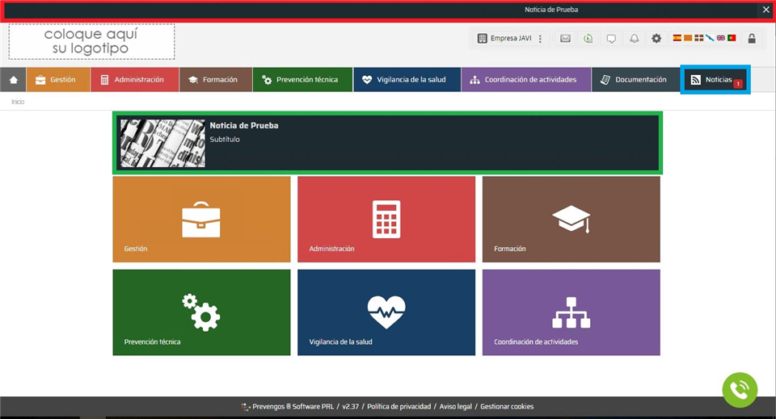Open the Vigilancia de la salud menu

point(407,80)
